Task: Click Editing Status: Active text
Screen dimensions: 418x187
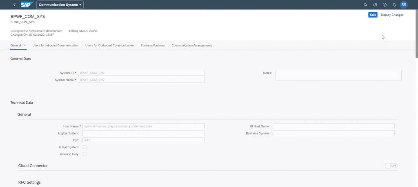Action: pyautogui.click(x=83, y=31)
